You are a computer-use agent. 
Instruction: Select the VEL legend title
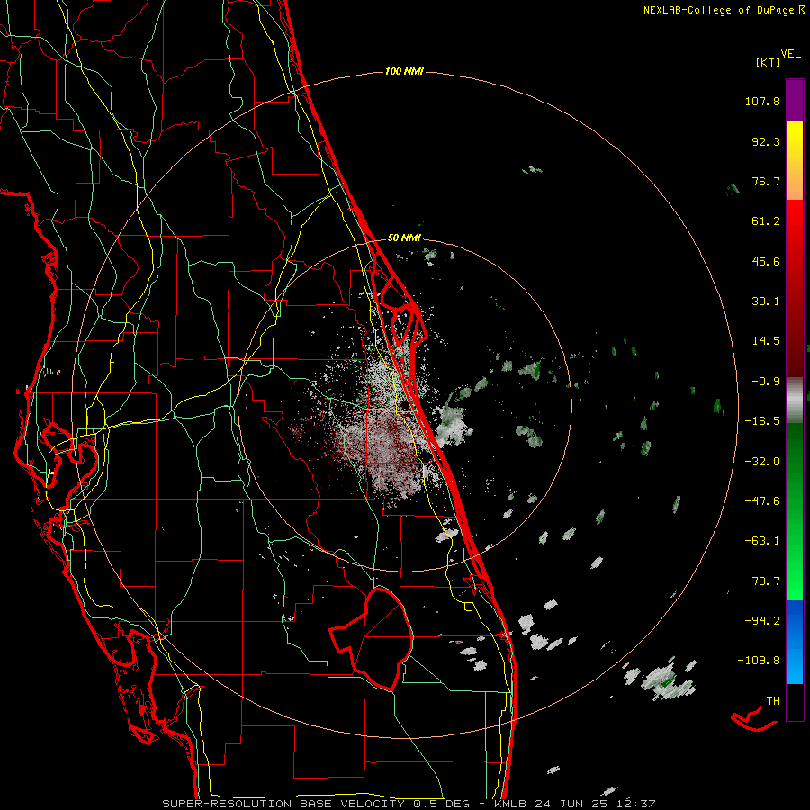pos(790,54)
